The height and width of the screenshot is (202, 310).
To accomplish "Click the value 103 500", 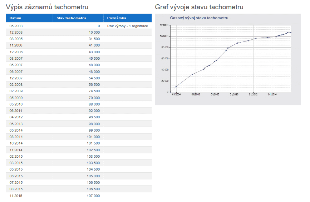I will [93, 163].
